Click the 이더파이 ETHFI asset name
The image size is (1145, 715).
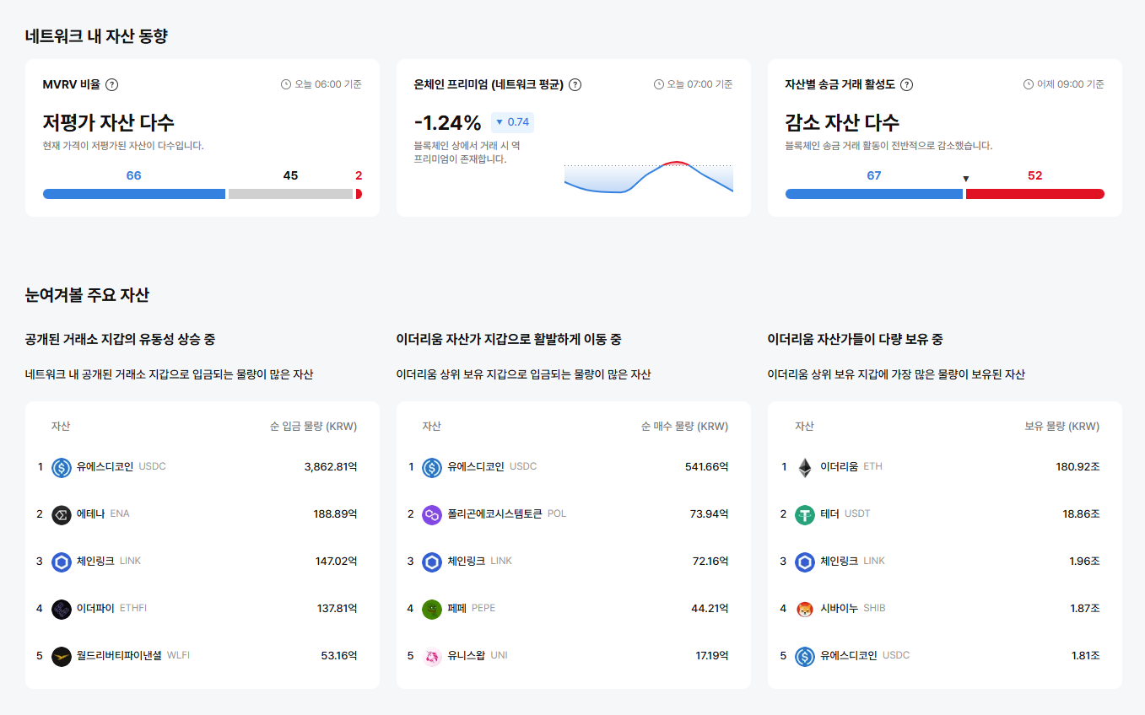(x=99, y=607)
